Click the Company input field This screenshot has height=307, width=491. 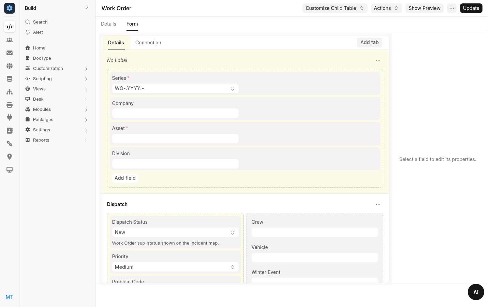click(175, 113)
